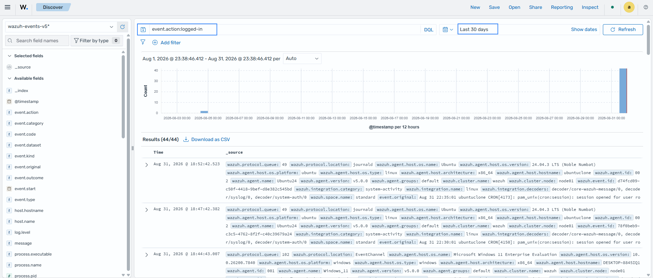This screenshot has width=653, height=278.
Task: Expand the 18:47:42.382 result row
Action: coord(147,210)
